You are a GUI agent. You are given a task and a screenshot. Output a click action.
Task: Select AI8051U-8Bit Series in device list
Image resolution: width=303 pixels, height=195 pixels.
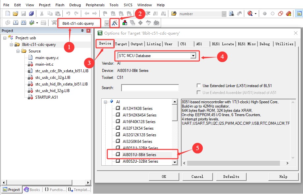139,154
